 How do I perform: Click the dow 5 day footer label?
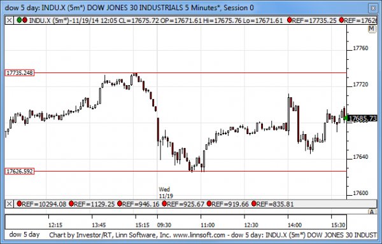[24, 234]
